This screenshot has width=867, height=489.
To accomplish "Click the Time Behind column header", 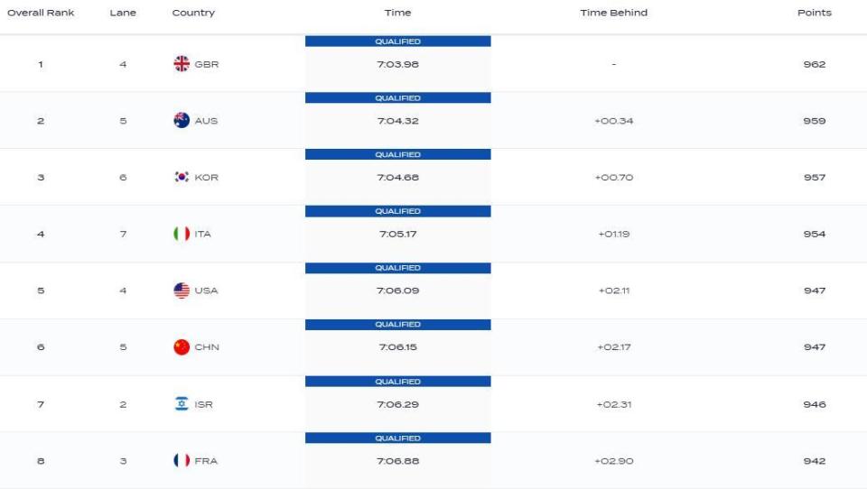I will coord(614,13).
